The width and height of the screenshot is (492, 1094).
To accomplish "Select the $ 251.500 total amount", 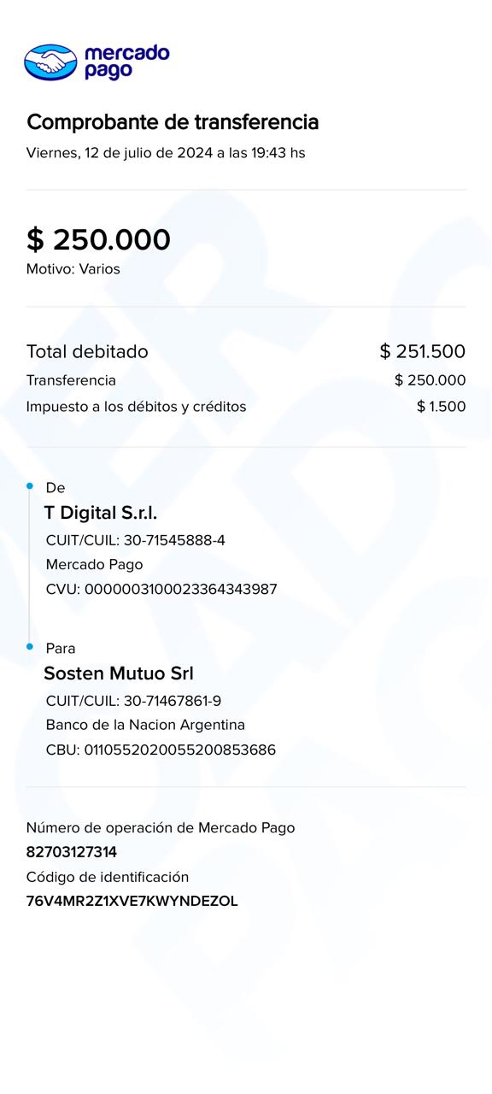I will [423, 351].
